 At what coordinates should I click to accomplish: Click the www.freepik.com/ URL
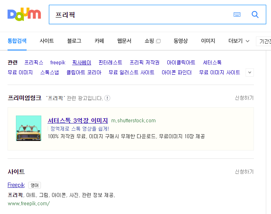click(29, 204)
